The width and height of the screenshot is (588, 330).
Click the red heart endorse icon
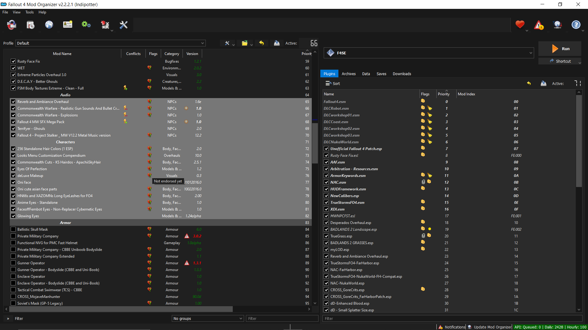(x=520, y=24)
